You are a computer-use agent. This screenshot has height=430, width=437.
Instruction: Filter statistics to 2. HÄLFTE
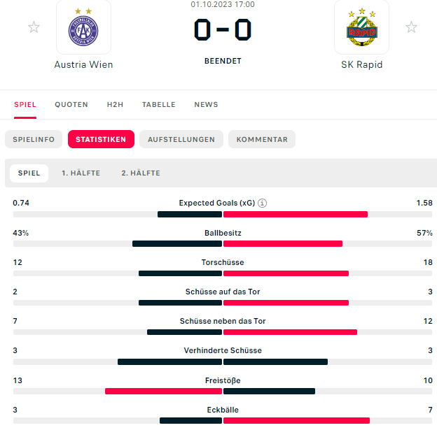point(141,173)
